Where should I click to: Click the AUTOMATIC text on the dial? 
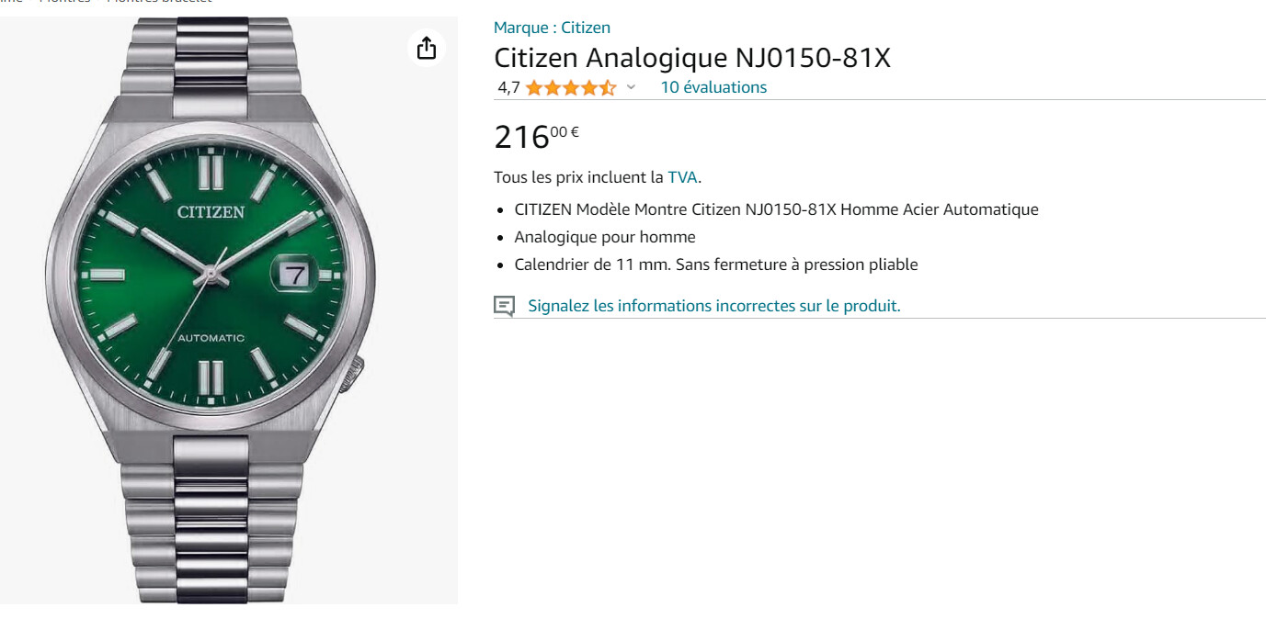point(211,338)
